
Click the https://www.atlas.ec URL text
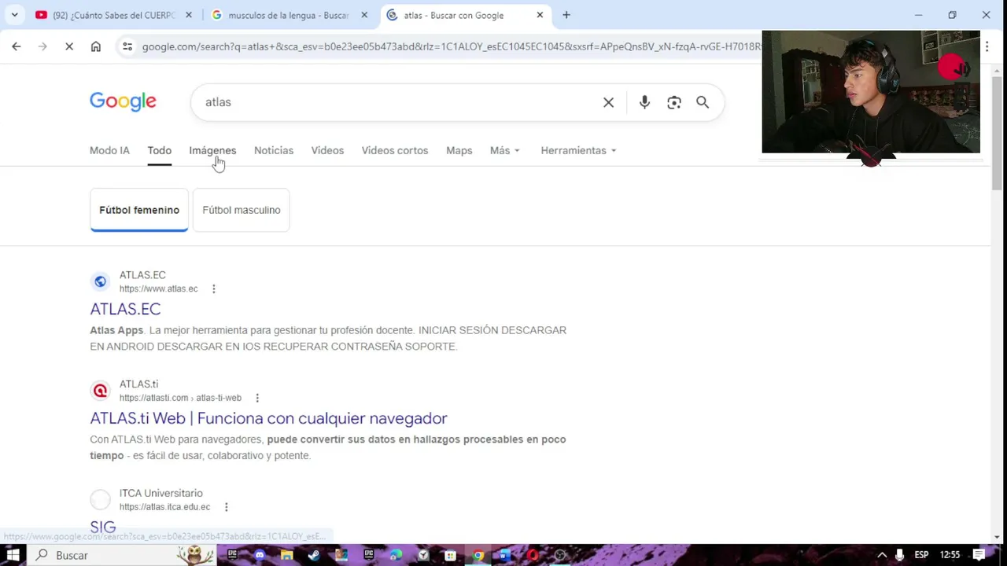click(x=159, y=289)
